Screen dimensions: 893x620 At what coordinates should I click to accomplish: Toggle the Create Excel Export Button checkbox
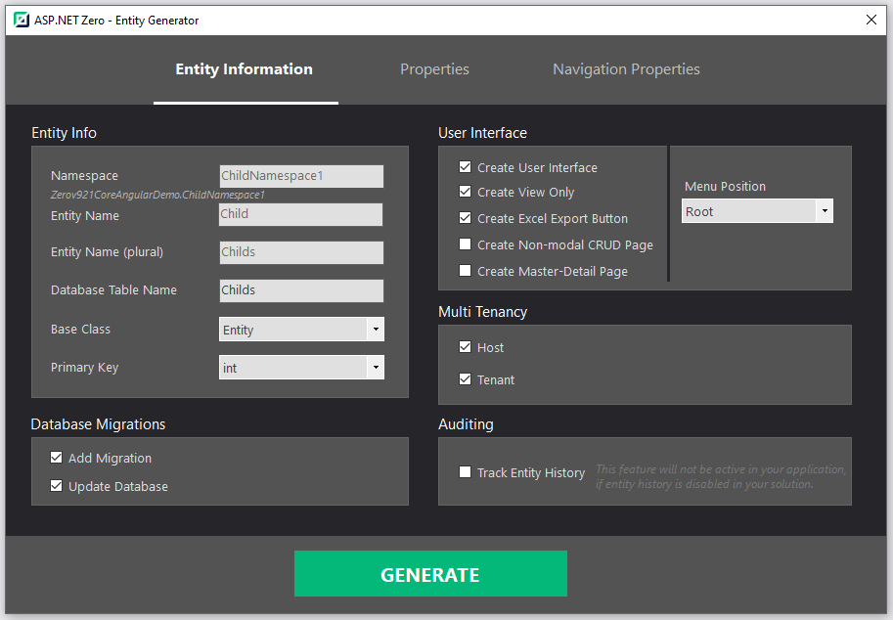coord(465,218)
